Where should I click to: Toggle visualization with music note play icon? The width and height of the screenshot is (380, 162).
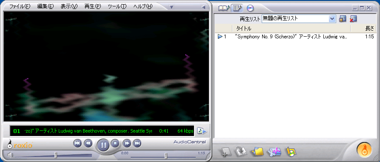pyautogui.click(x=202, y=131)
